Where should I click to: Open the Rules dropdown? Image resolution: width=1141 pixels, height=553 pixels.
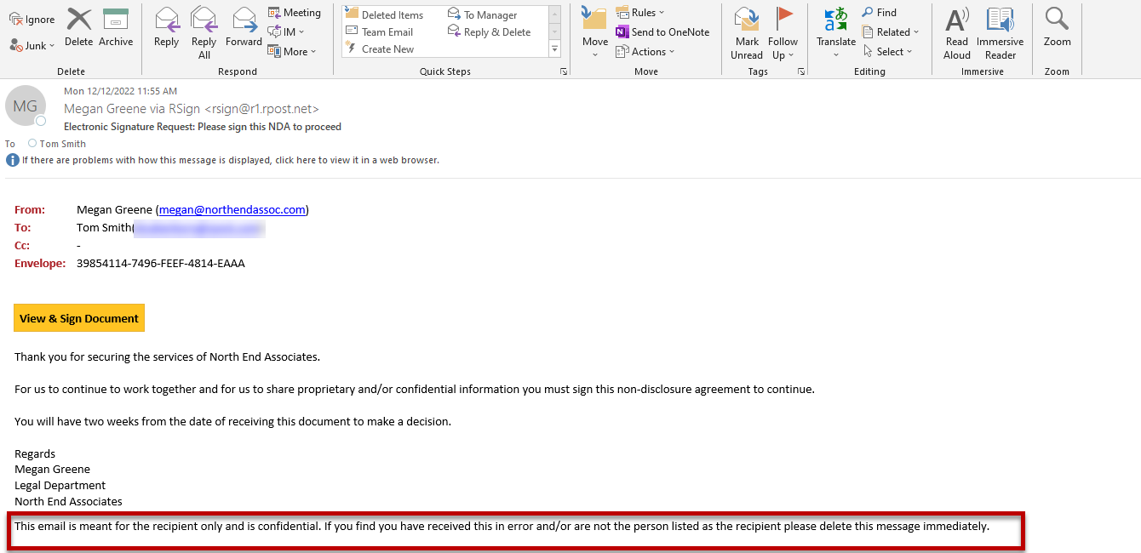point(640,13)
